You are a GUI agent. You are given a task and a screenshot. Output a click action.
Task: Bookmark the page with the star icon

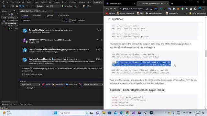(156, 9)
